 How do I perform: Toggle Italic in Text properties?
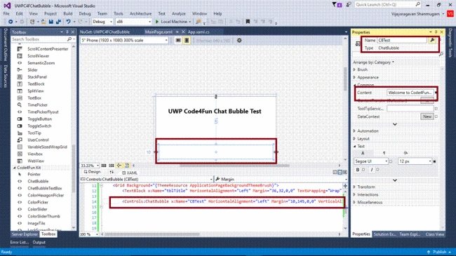tap(371, 170)
